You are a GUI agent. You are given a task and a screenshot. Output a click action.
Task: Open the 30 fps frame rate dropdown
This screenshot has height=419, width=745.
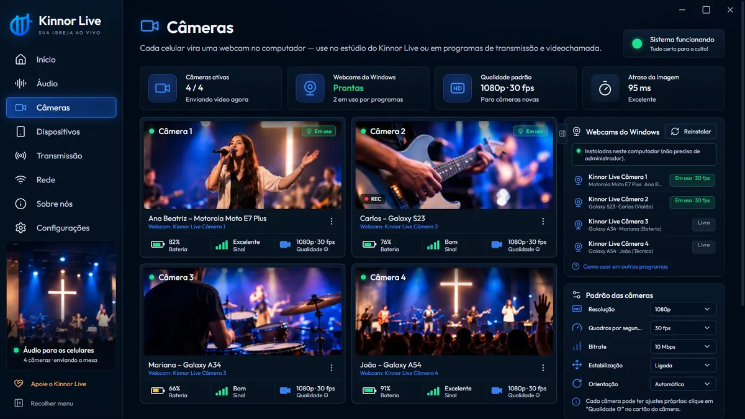click(683, 328)
